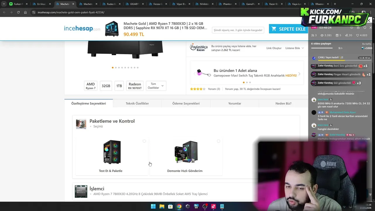Open the Neden Biz? tab
Screen dimensions: 375x211
tap(283, 103)
